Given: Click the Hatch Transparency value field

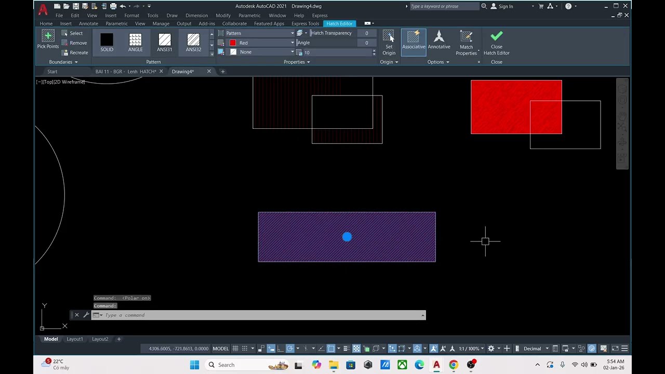Looking at the screenshot, I should coord(366,33).
